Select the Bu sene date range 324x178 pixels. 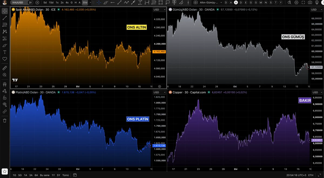(45, 175)
